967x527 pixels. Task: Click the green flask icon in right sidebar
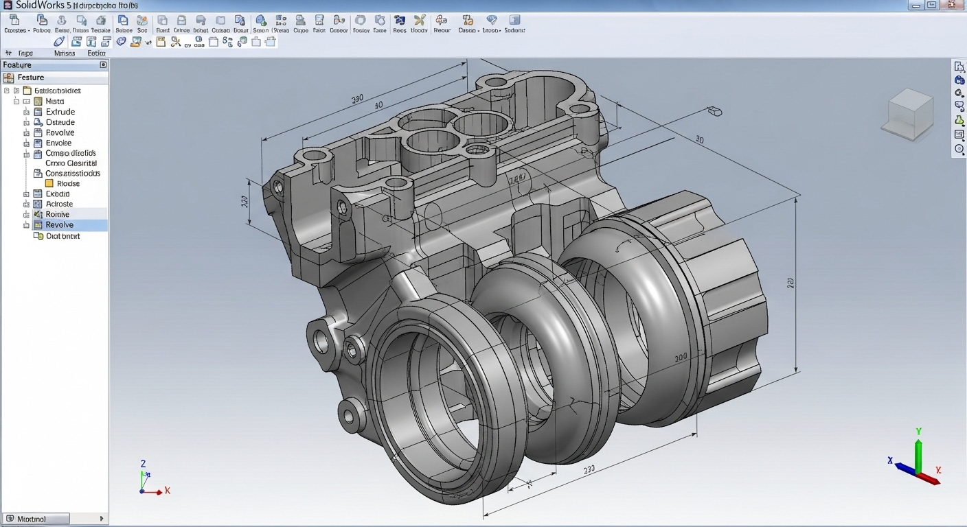959,121
